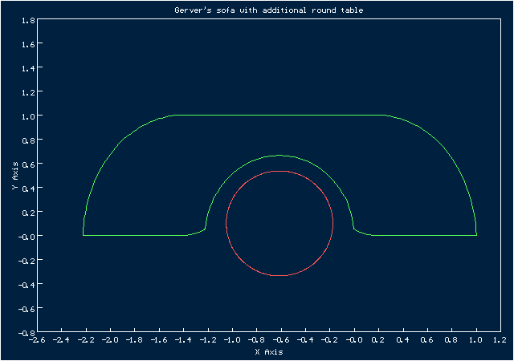Click the "X Axis" label
The image size is (514, 361).
(269, 352)
